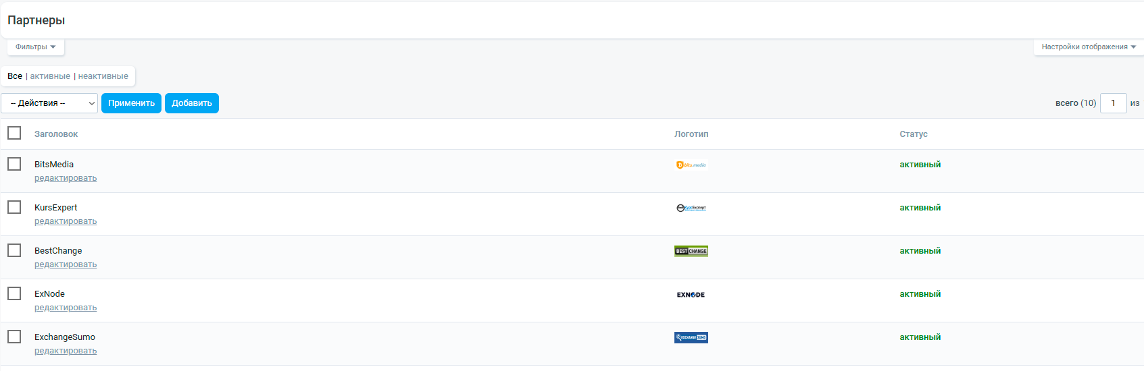Click the Партнеры page heading
Screen dimensions: 1144x371
(x=36, y=20)
